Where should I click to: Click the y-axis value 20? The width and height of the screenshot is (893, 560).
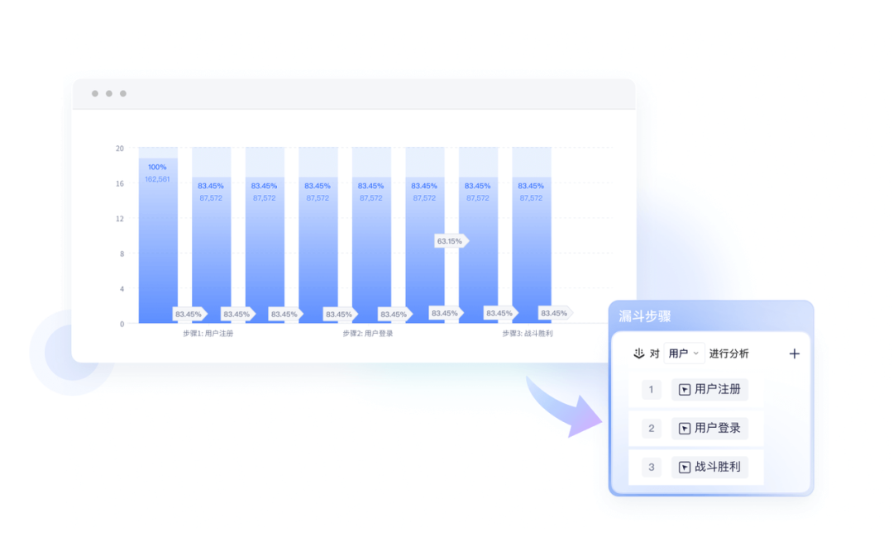pos(120,149)
